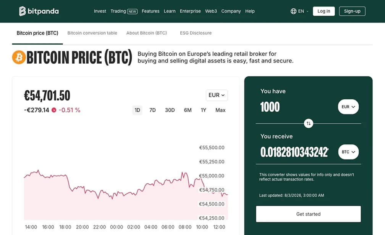Click the 14:00 time axis label

coord(31,227)
